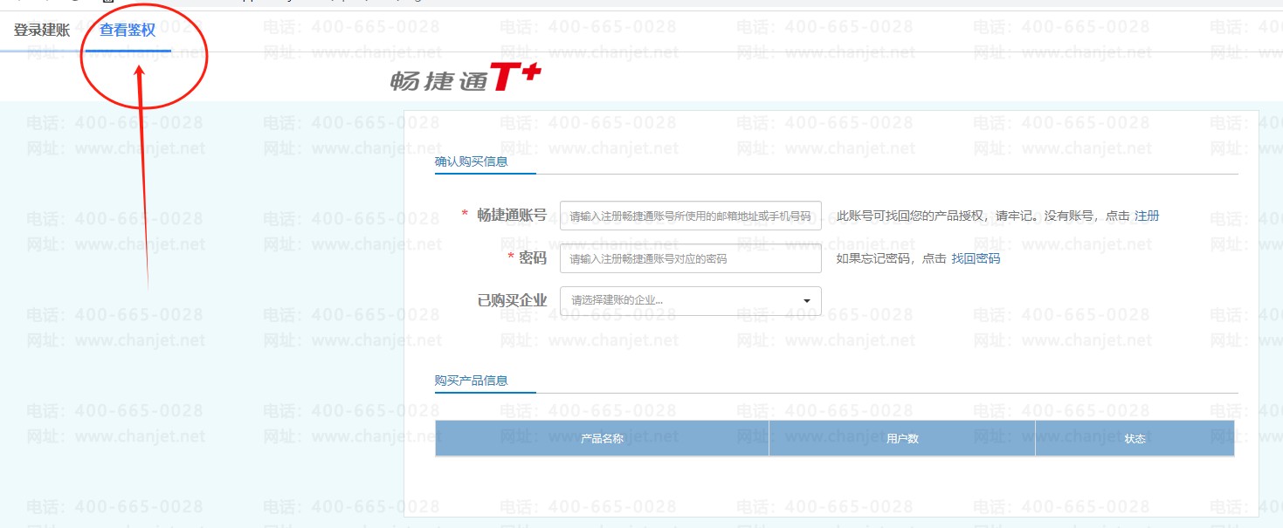Click the 已购买企业 field label
1283x528 pixels.
(512, 300)
